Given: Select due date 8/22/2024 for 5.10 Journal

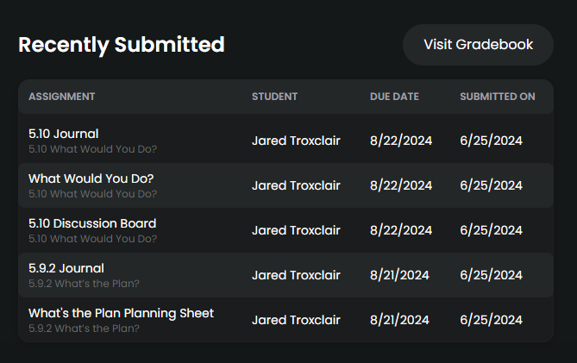Looking at the screenshot, I should coord(401,141).
